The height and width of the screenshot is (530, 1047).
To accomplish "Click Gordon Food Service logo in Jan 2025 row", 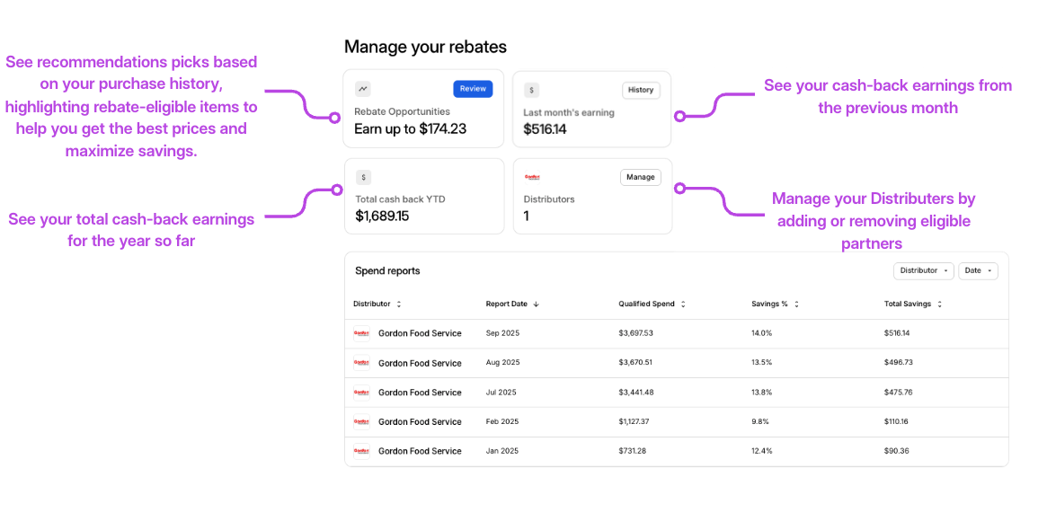I will pyautogui.click(x=361, y=451).
